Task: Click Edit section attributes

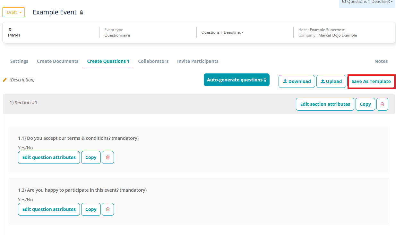Action: pyautogui.click(x=325, y=104)
